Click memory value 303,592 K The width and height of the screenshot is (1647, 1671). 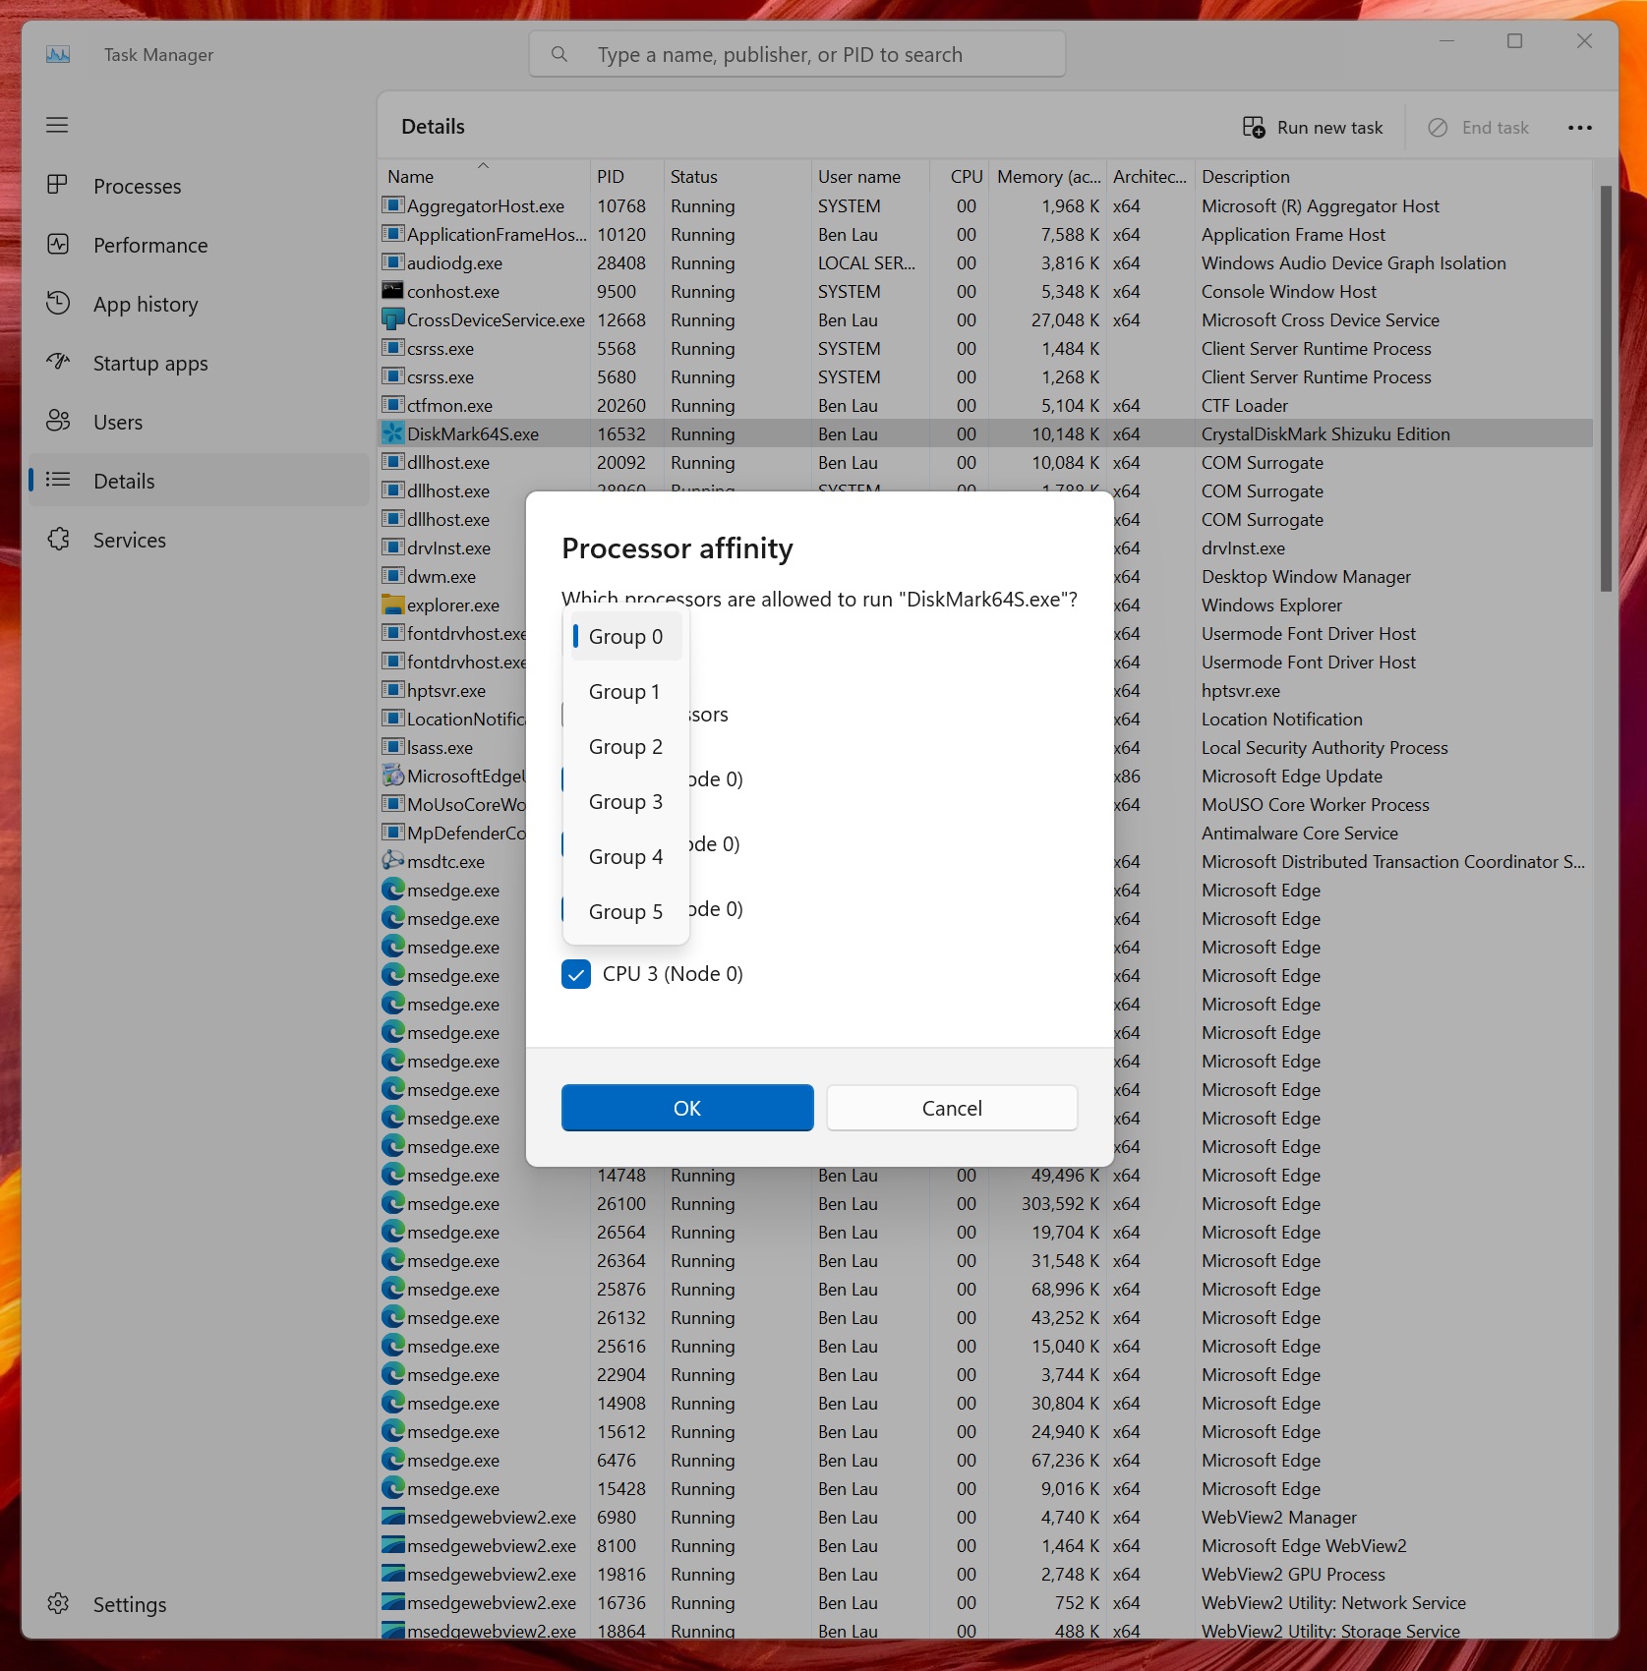(1060, 1204)
